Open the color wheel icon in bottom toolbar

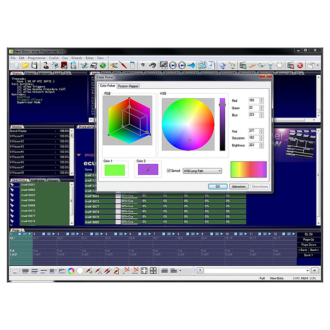click(71, 271)
